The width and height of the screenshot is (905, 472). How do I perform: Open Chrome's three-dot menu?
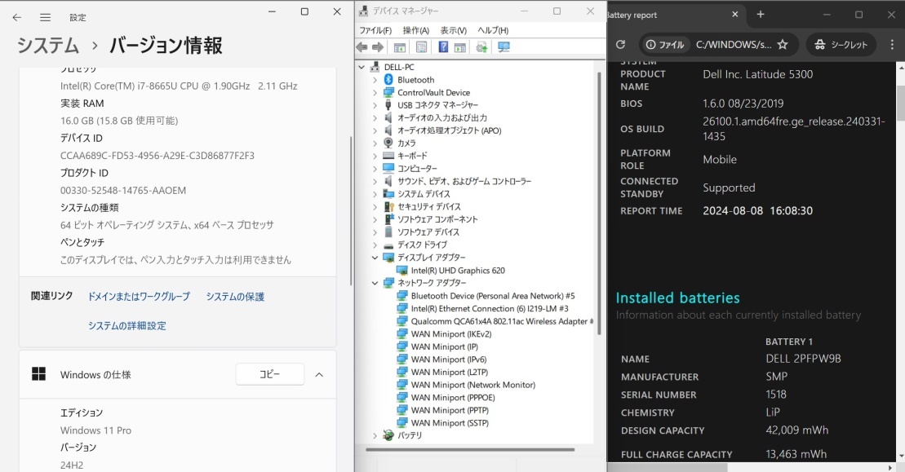click(892, 44)
